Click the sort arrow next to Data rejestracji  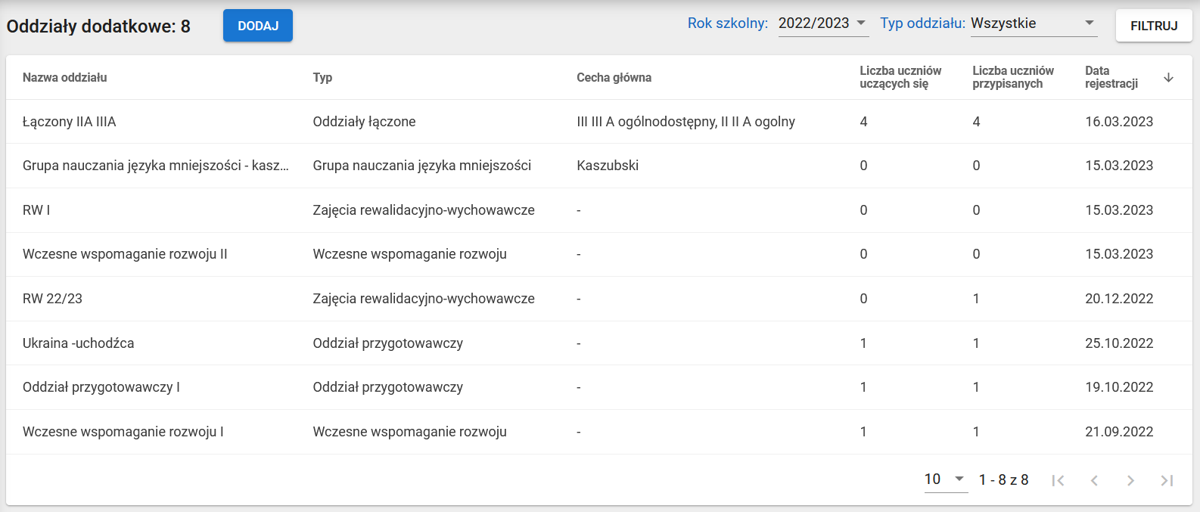(x=1168, y=77)
